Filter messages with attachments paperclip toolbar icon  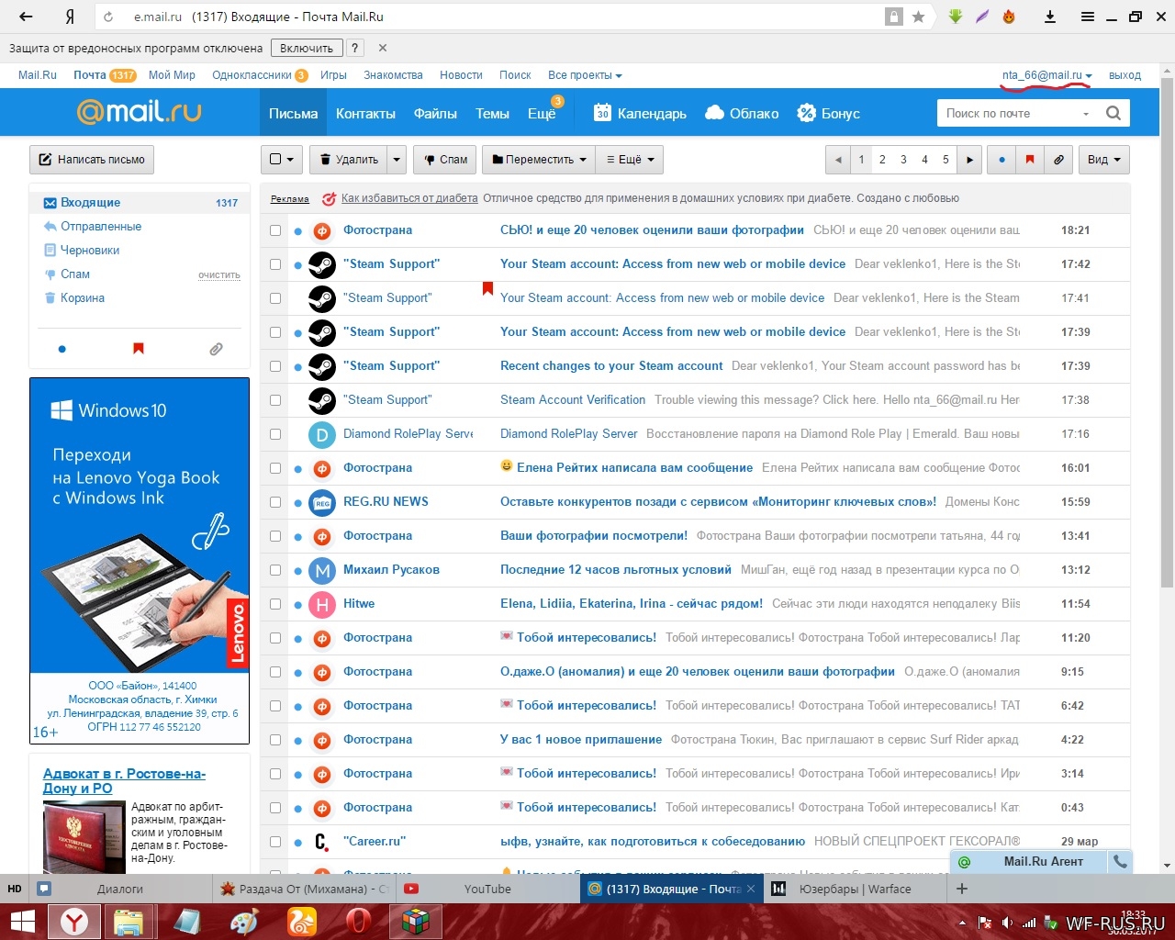(1058, 160)
